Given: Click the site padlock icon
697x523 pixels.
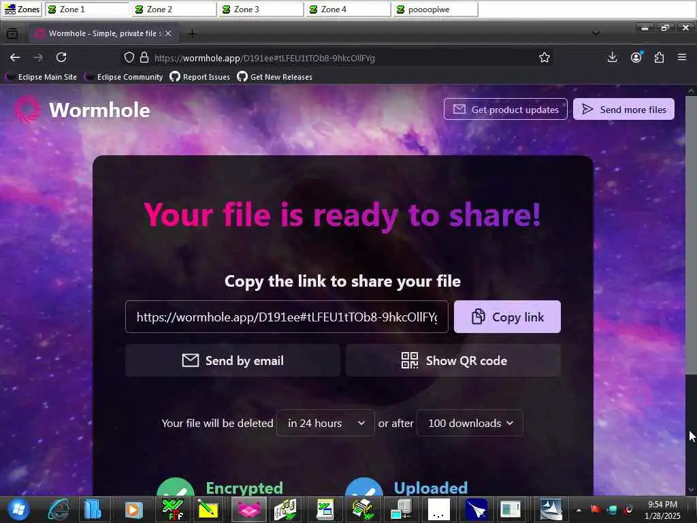Looking at the screenshot, I should pyautogui.click(x=144, y=57).
